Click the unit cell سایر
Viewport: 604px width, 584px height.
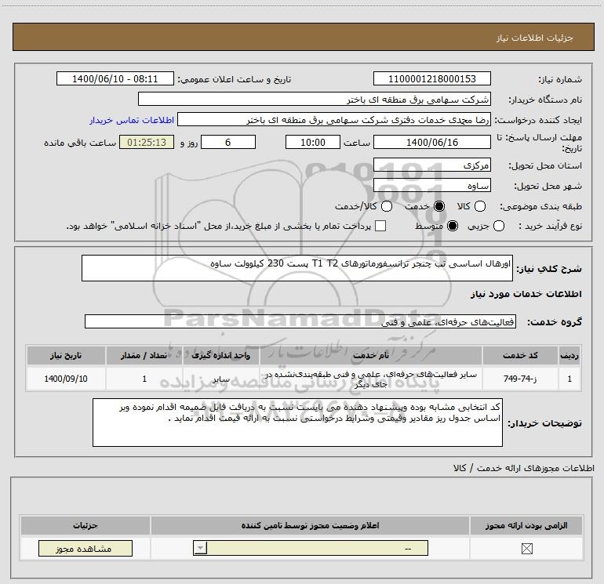pyautogui.click(x=221, y=379)
